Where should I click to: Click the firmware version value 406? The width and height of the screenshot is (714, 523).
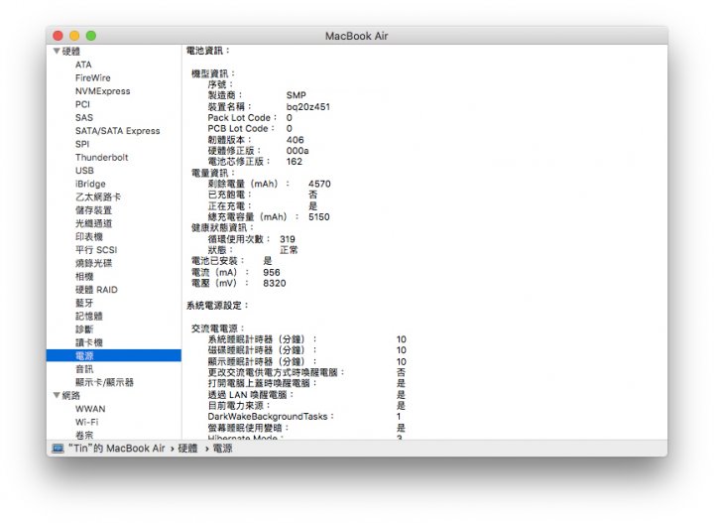(x=296, y=139)
